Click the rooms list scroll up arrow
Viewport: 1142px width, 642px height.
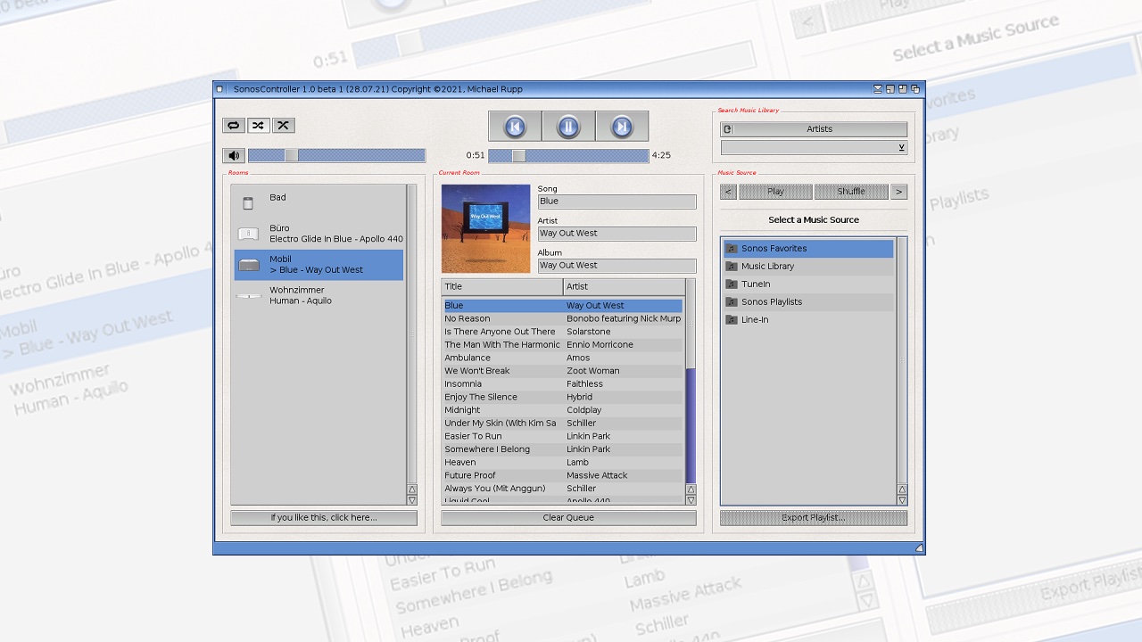point(412,490)
